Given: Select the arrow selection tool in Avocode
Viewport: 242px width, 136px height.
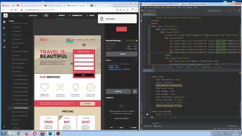Looking at the screenshot, I should click(x=4, y=28).
